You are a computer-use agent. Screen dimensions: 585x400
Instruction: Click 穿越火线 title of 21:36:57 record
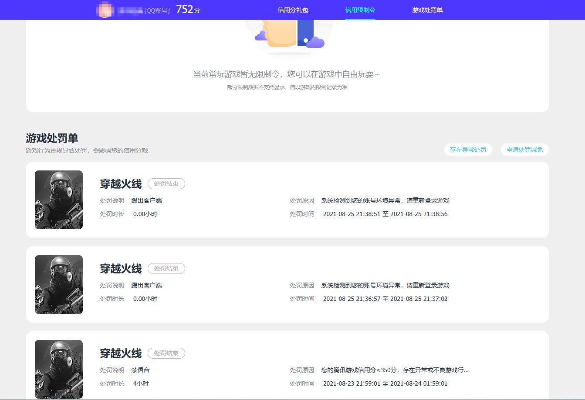pyautogui.click(x=121, y=269)
